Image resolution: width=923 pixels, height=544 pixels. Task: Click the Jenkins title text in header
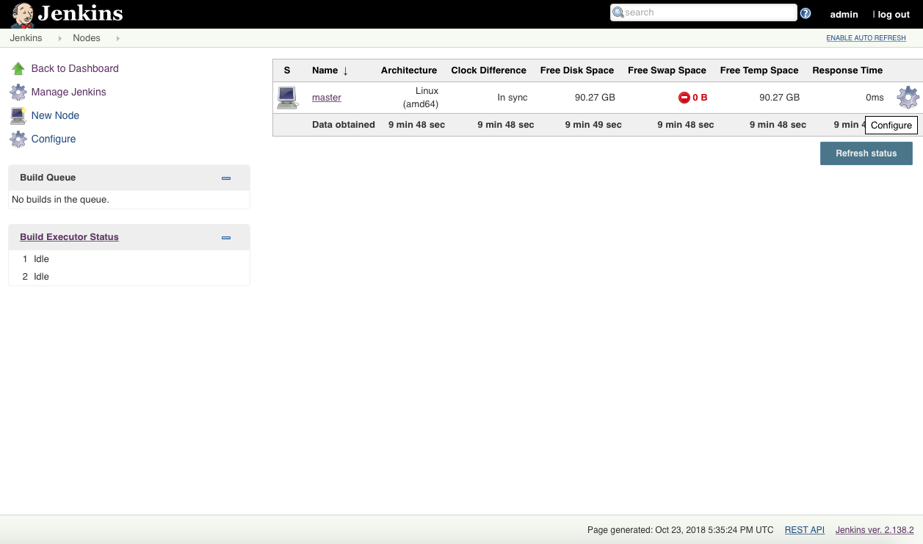coord(81,13)
